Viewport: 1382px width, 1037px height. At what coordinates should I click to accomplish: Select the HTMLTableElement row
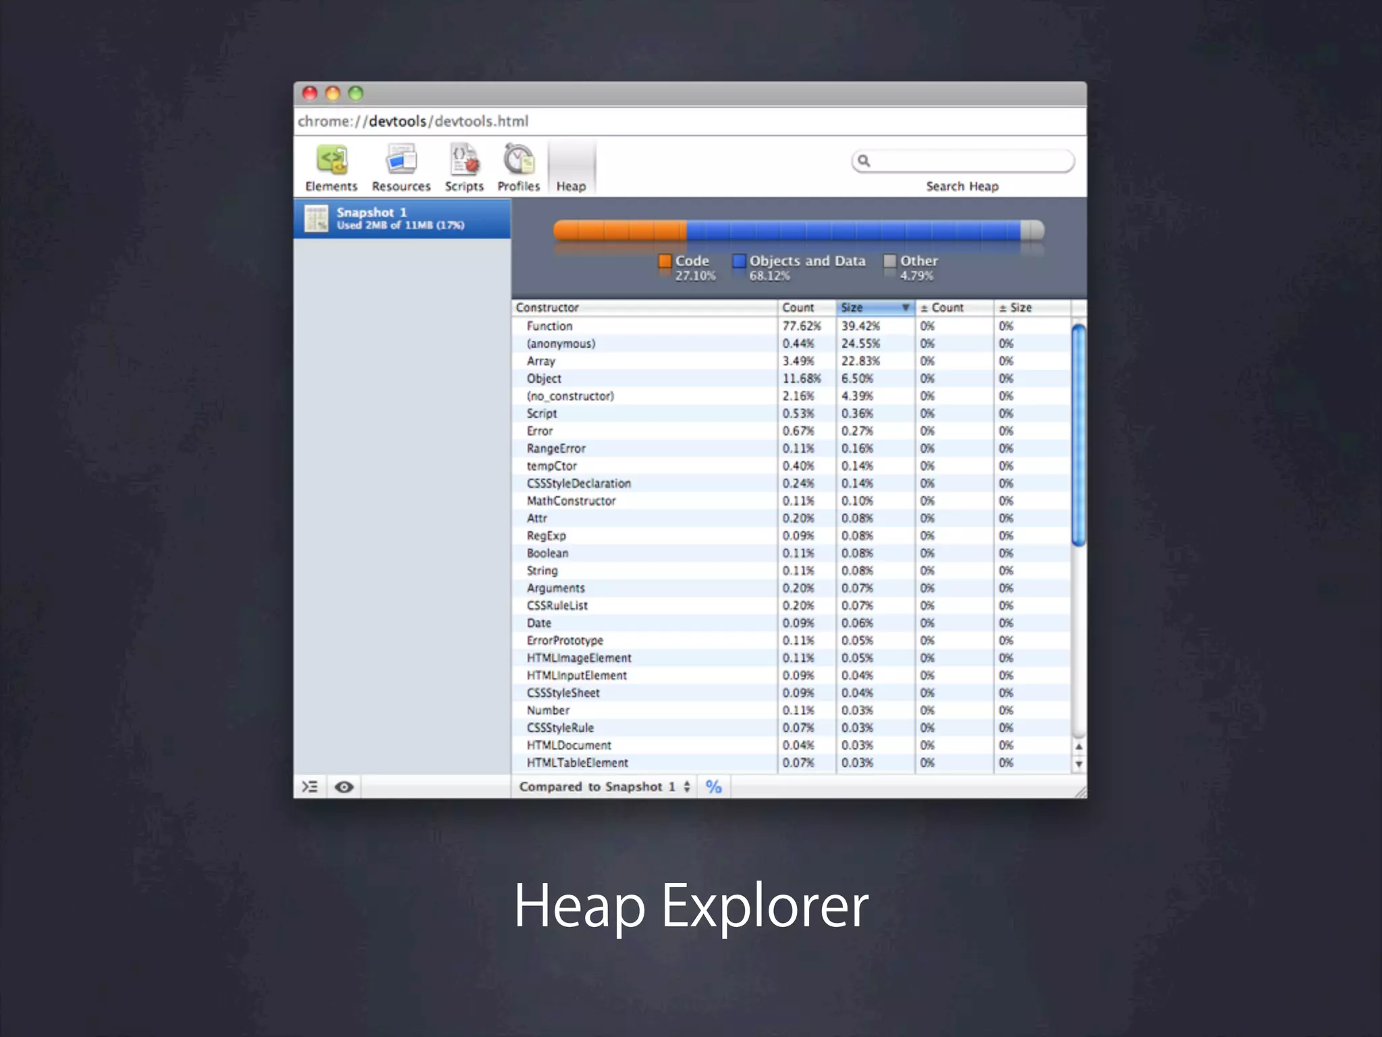click(x=791, y=763)
